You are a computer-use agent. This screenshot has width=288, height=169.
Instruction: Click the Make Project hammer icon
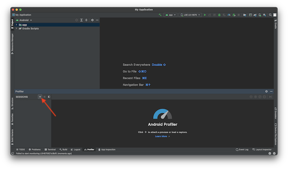160,15
